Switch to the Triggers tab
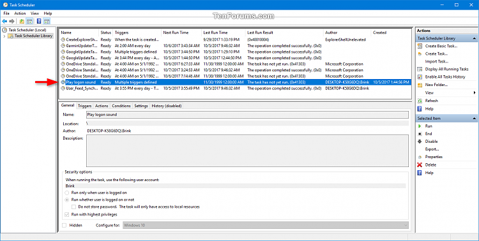Screen dimensions: 479x241 point(84,106)
